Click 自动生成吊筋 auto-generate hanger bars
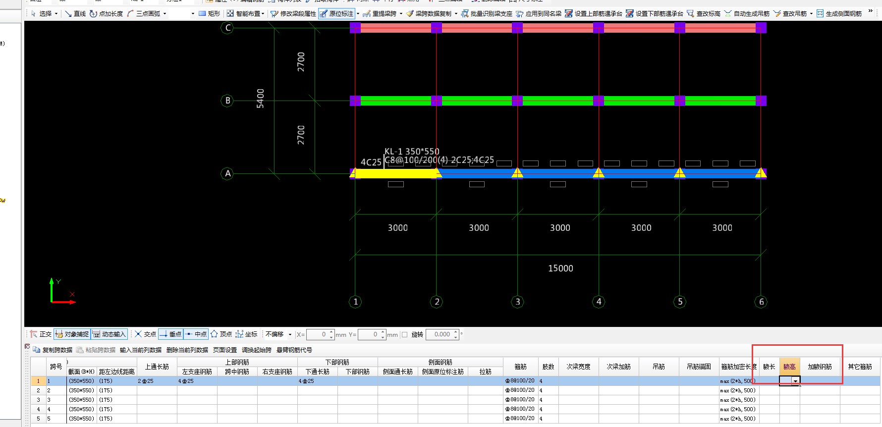This screenshot has width=882, height=427. pos(747,13)
